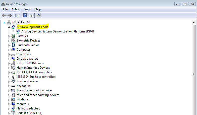Expand the Ports (COM & LPT) category
197x115 pixels.
pos(9,113)
